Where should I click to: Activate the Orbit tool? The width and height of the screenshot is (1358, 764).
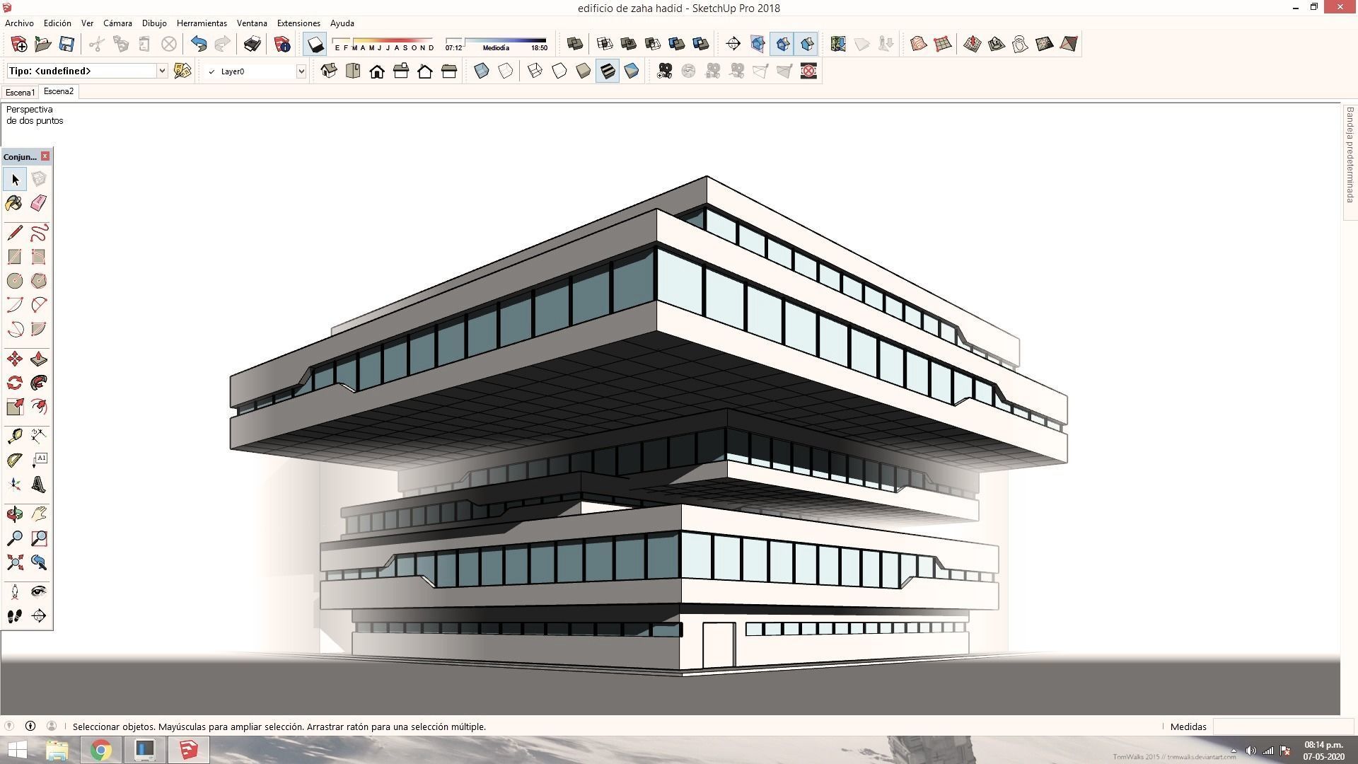15,514
